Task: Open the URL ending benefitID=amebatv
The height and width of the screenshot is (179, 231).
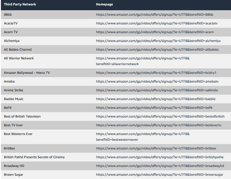Action: pos(157,81)
